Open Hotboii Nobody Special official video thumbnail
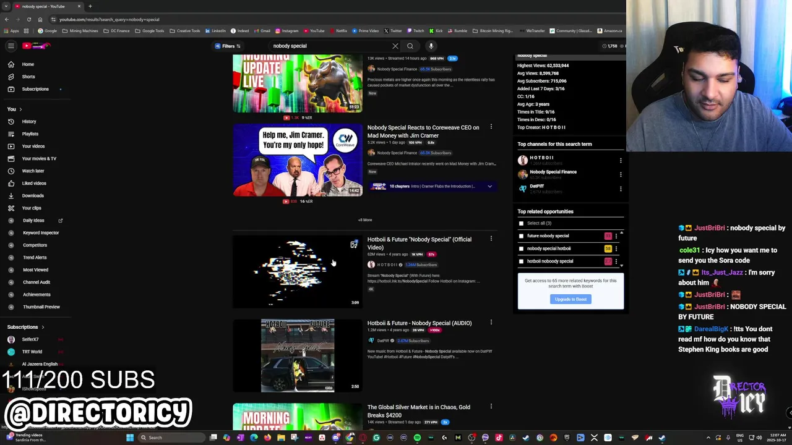 (298, 271)
